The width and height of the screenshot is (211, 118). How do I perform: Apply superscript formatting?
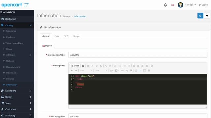110,66
